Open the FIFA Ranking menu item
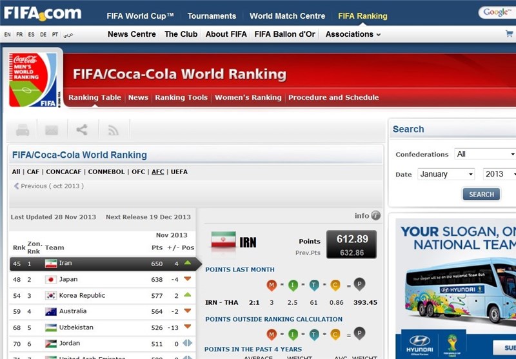516x359 pixels. pos(362,15)
